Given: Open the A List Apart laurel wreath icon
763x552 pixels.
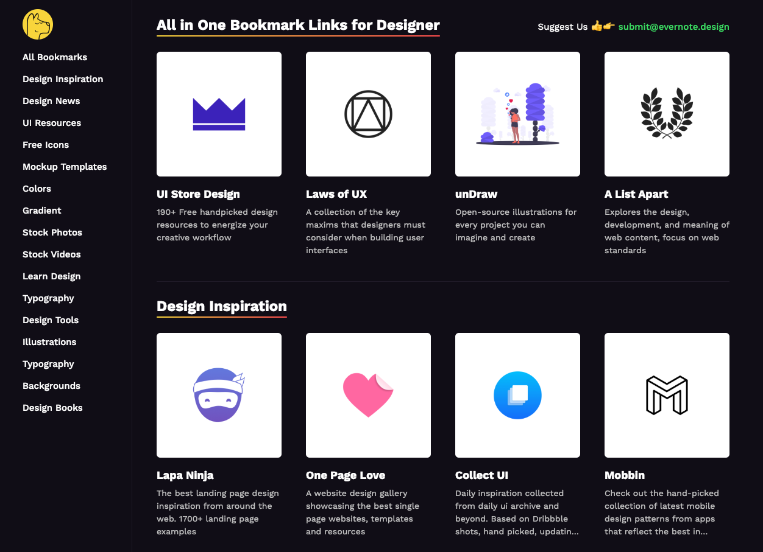Looking at the screenshot, I should 667,114.
